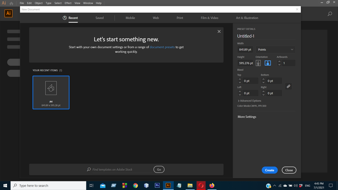The image size is (338, 190).
Task: Click the Windows Start button
Action: pos(5,186)
